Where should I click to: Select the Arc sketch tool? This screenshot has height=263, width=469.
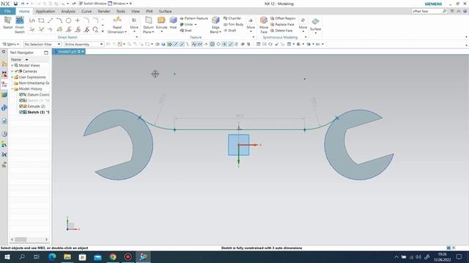(x=59, y=20)
